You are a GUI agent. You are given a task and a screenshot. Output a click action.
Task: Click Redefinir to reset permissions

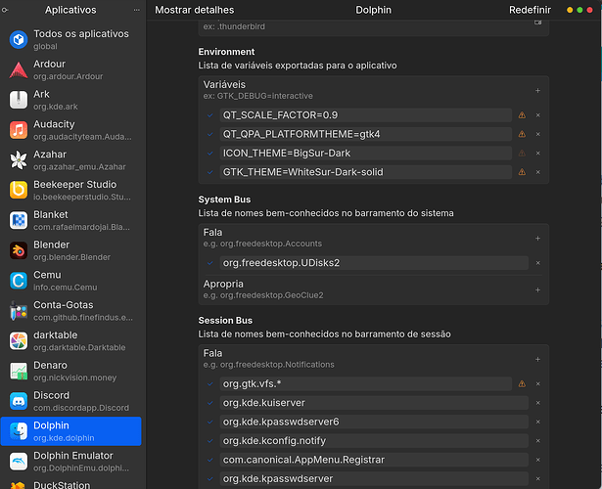pos(530,10)
